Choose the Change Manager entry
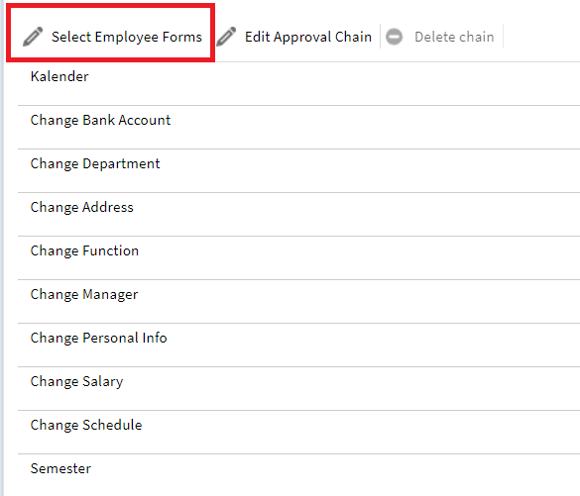 click(x=298, y=302)
